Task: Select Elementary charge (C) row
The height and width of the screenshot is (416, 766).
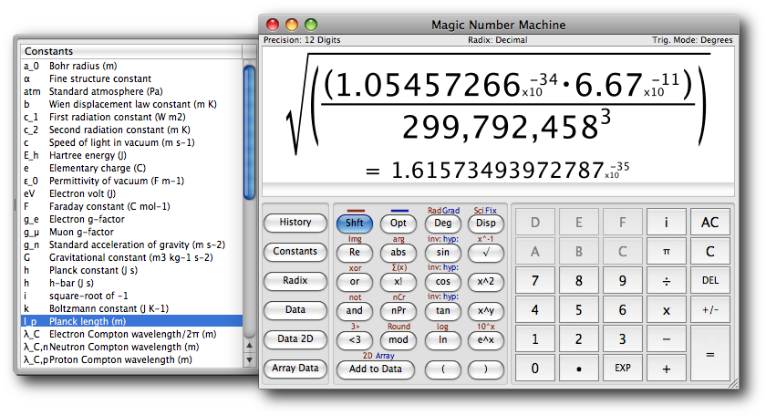Action: (x=131, y=168)
